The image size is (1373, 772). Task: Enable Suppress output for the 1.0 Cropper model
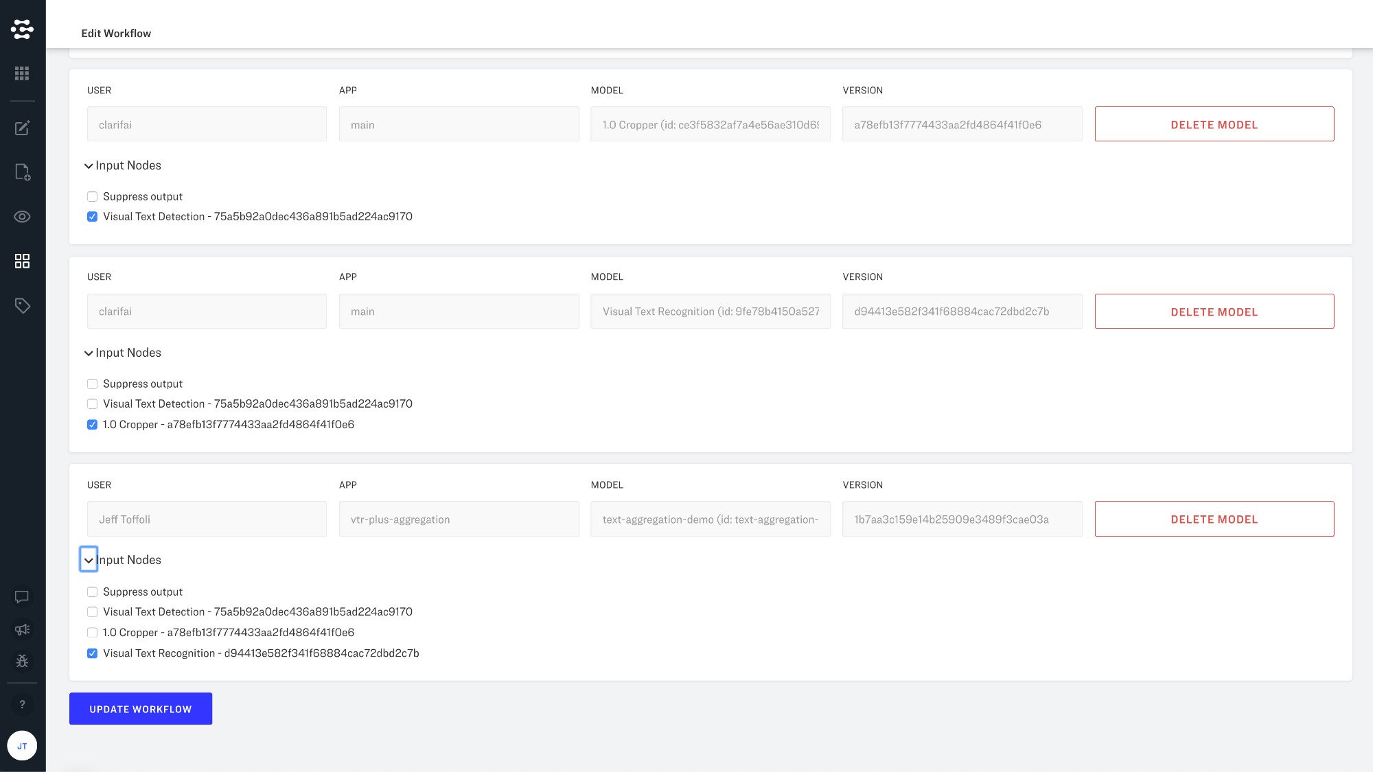[x=92, y=197]
